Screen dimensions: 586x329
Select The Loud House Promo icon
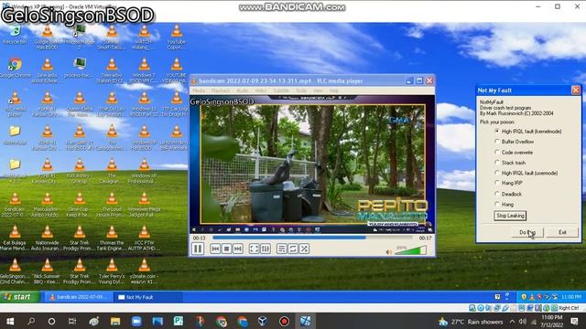pos(112,205)
